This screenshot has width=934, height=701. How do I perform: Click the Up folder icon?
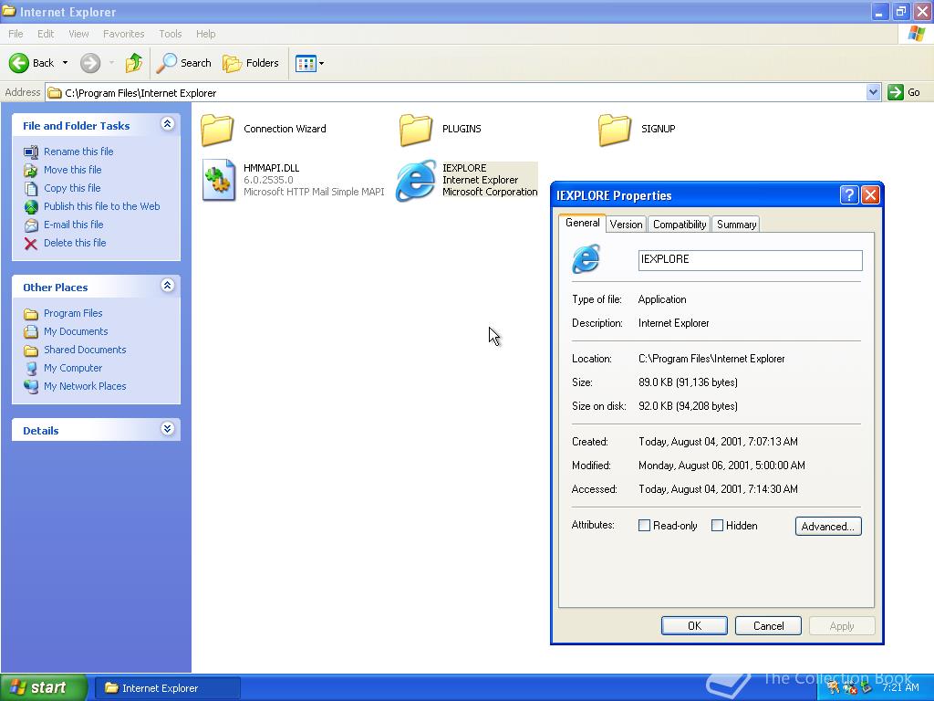[x=134, y=63]
